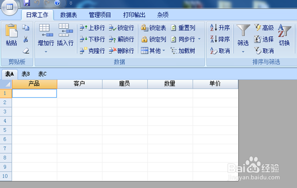297x188 pixels.
Task: Click the Save floppy disk icon
Action: tap(27, 3)
